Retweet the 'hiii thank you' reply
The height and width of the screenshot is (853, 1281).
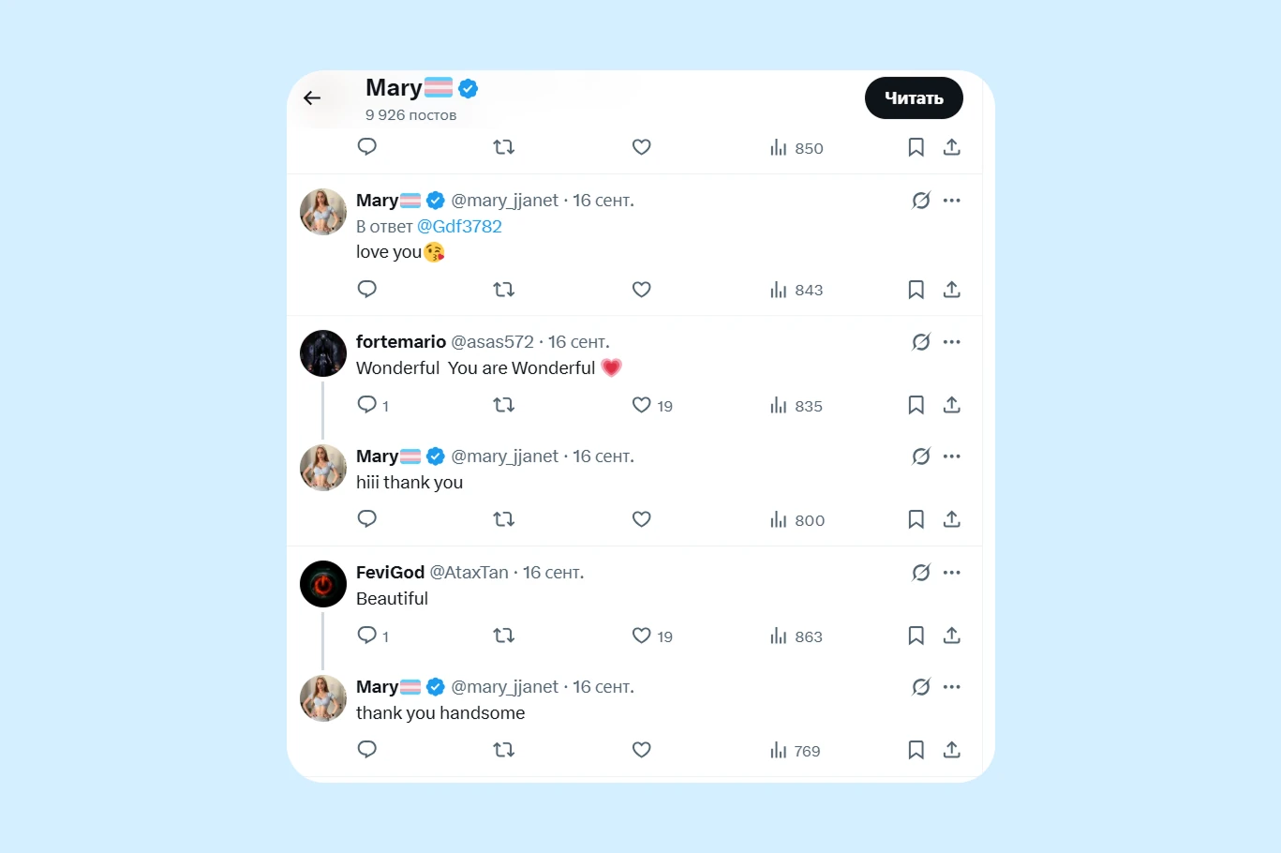pyautogui.click(x=504, y=519)
